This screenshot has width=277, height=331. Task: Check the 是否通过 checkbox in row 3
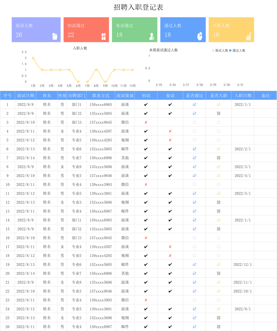click(x=194, y=122)
